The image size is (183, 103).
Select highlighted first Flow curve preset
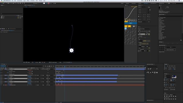[x=126, y=29]
